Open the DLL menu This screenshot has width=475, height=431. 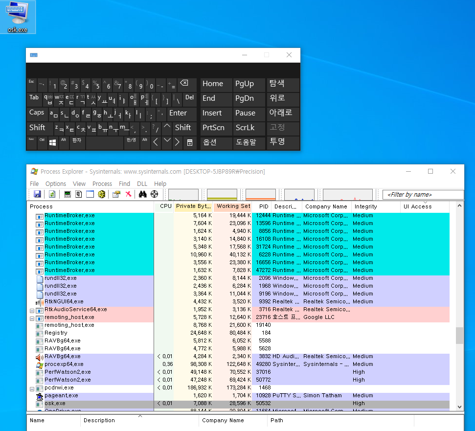point(142,184)
